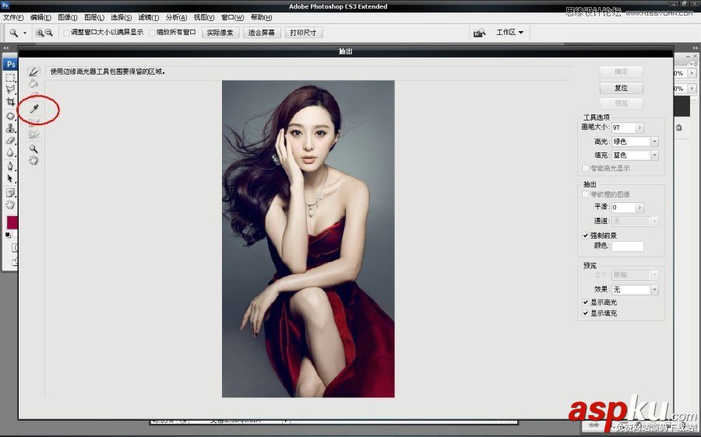This screenshot has height=437, width=701.
Task: Click the 复位 reset button
Action: (x=622, y=88)
